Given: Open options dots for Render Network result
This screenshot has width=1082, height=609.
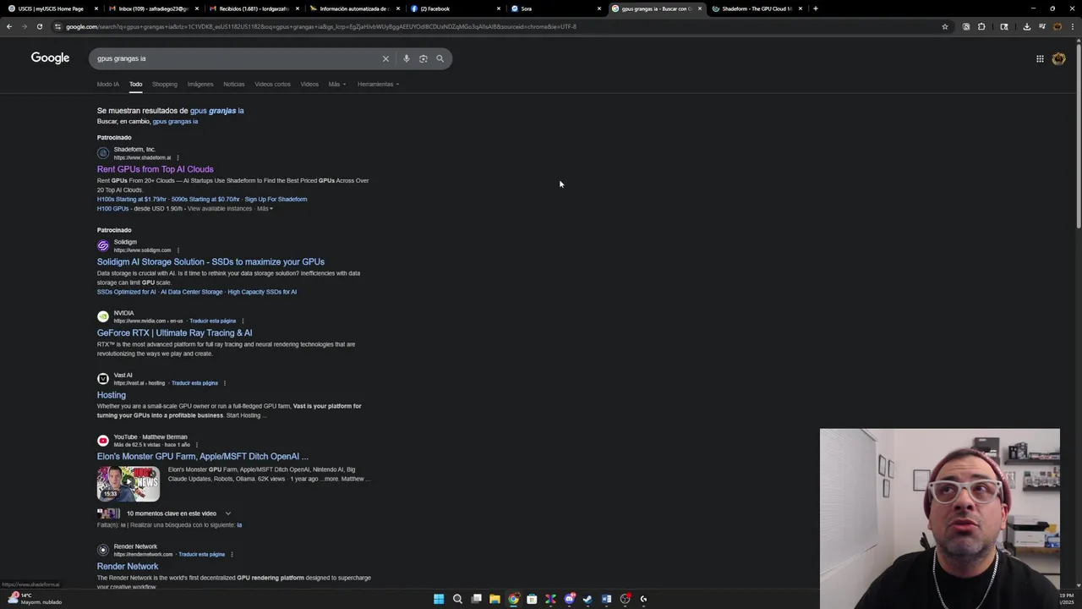Looking at the screenshot, I should coord(232,555).
